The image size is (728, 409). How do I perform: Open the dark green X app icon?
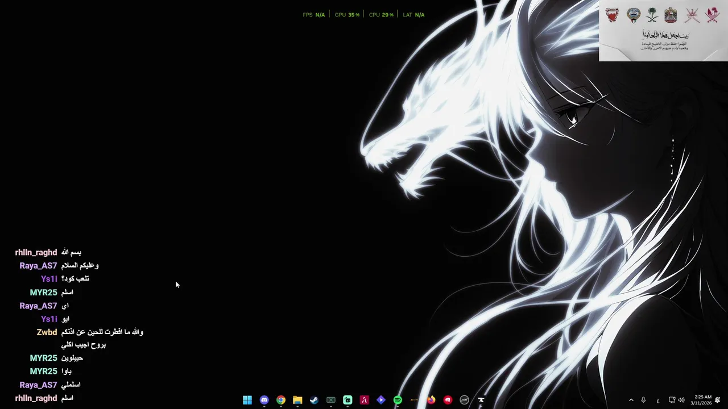[x=331, y=400]
